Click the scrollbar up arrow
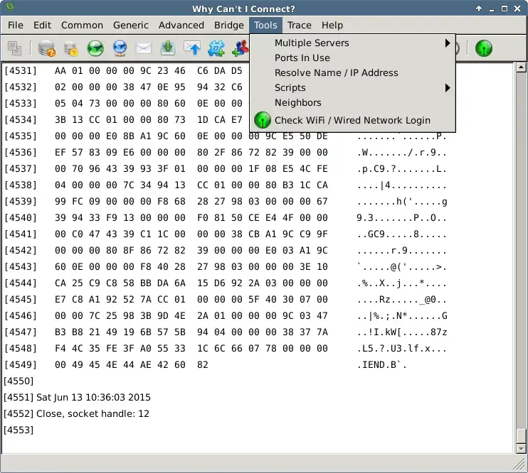Image resolution: width=528 pixels, height=473 pixels. pos(521,67)
